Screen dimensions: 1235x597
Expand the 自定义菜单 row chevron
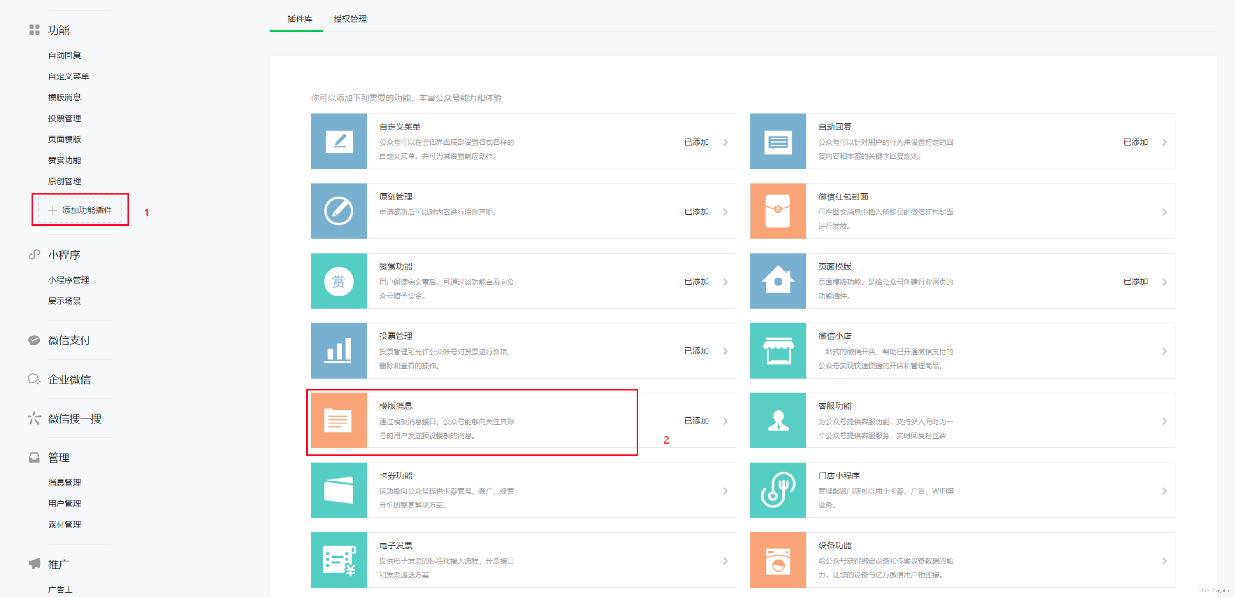[x=725, y=142]
